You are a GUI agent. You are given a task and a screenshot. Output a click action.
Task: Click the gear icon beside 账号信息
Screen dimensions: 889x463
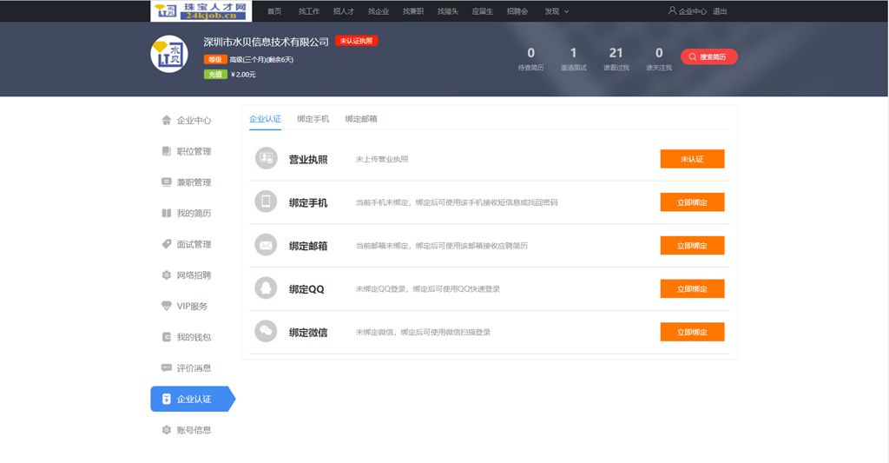pyautogui.click(x=166, y=429)
